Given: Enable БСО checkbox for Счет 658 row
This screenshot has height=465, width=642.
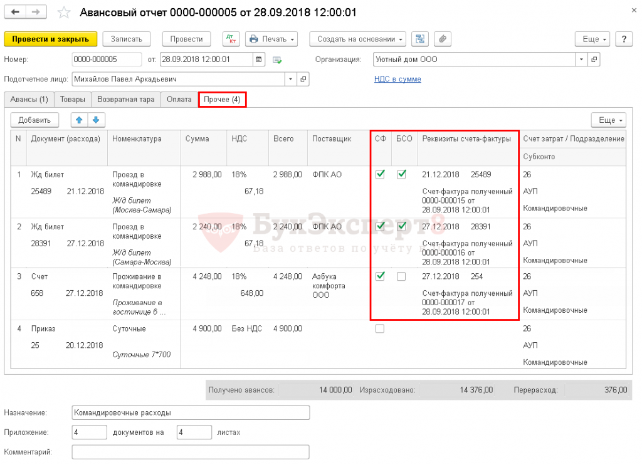Looking at the screenshot, I should tap(401, 277).
